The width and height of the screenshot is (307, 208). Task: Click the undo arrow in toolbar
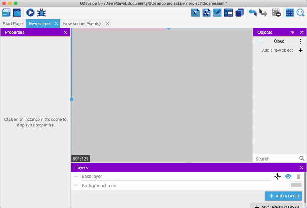pos(252,13)
